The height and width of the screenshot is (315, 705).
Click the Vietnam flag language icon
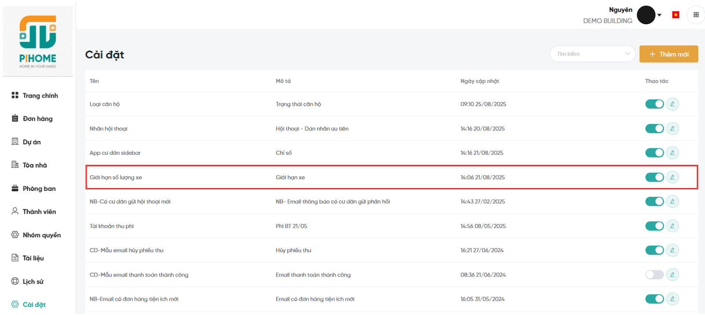coord(675,15)
